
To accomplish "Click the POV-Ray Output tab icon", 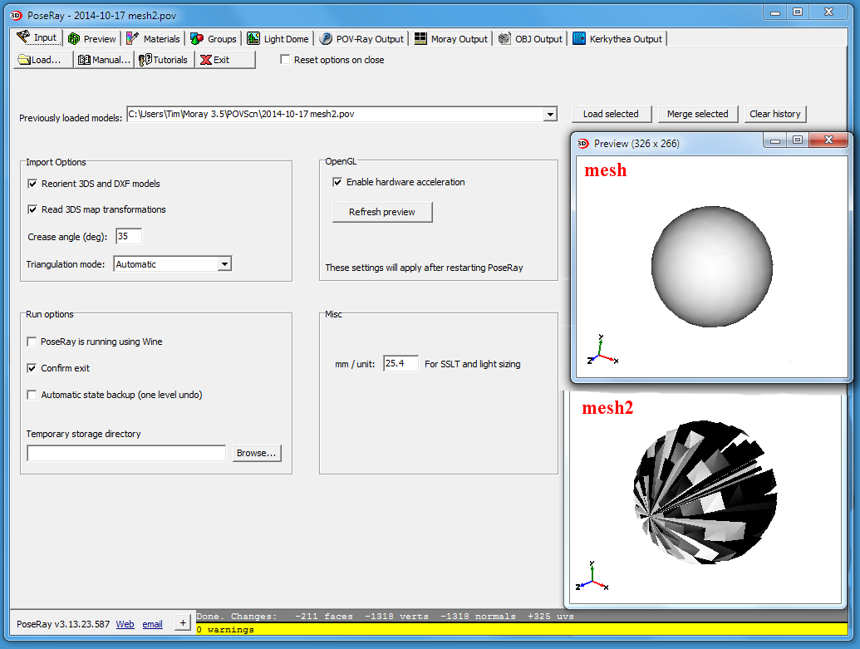I will coord(327,39).
